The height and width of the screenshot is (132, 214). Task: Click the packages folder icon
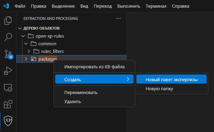pyautogui.click(x=34, y=59)
